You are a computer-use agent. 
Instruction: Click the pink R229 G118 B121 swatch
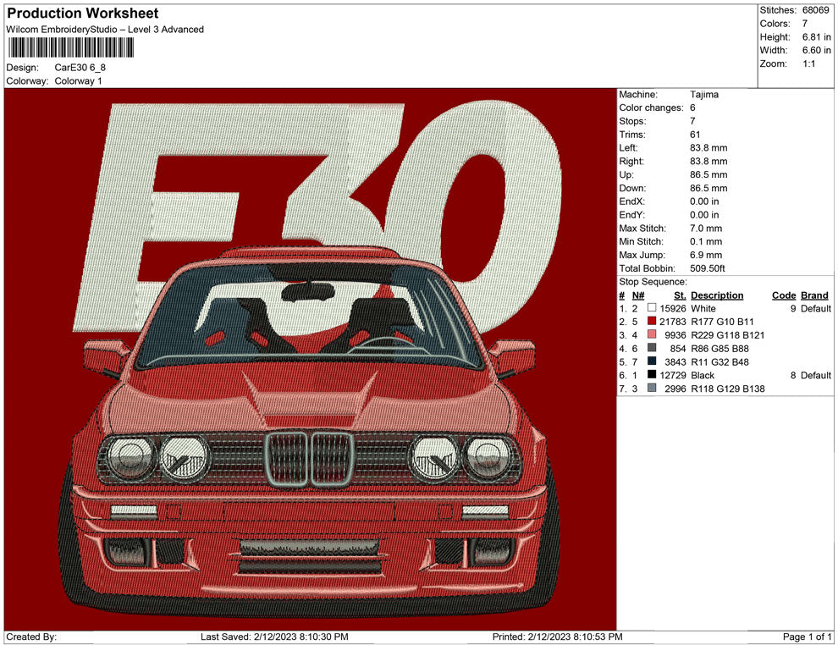(x=652, y=334)
